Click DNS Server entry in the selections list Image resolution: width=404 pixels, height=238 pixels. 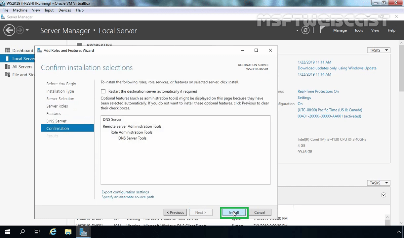coord(112,120)
